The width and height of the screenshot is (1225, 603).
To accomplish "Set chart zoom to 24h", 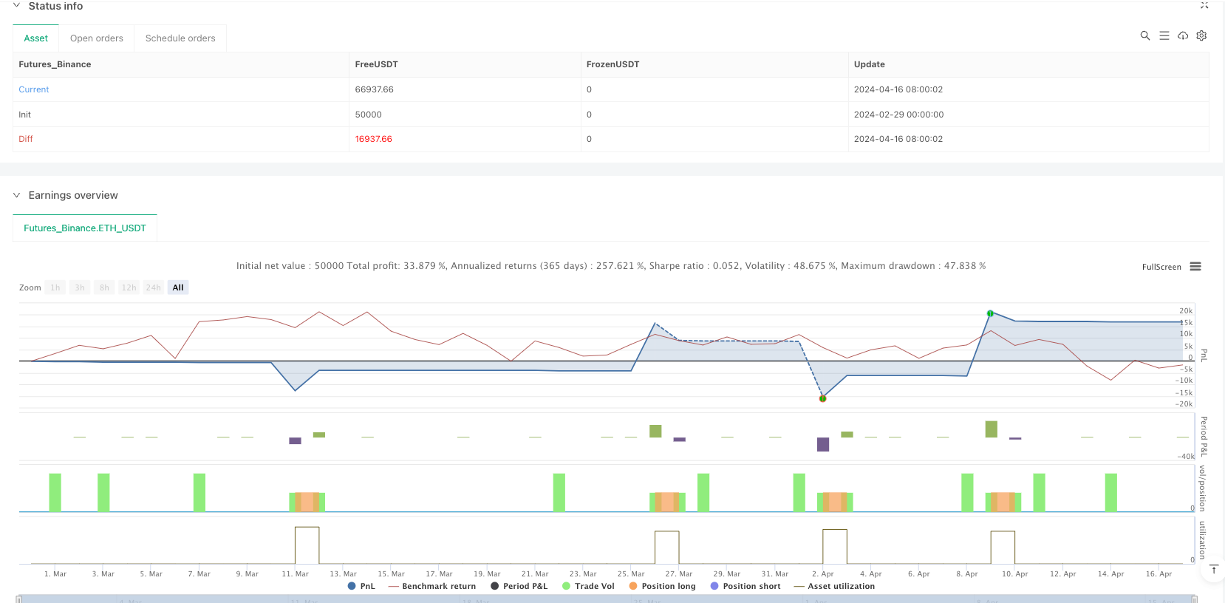I will (153, 287).
